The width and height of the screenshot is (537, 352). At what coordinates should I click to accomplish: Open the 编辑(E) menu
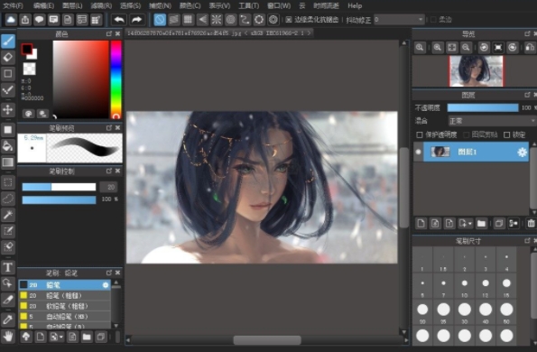point(44,5)
